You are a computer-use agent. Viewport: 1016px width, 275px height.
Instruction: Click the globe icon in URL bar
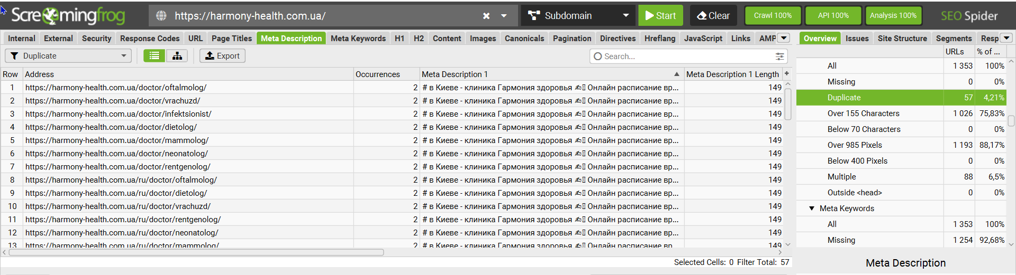tap(161, 16)
